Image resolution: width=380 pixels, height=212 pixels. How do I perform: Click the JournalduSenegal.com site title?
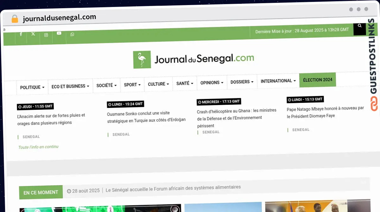[204, 59]
